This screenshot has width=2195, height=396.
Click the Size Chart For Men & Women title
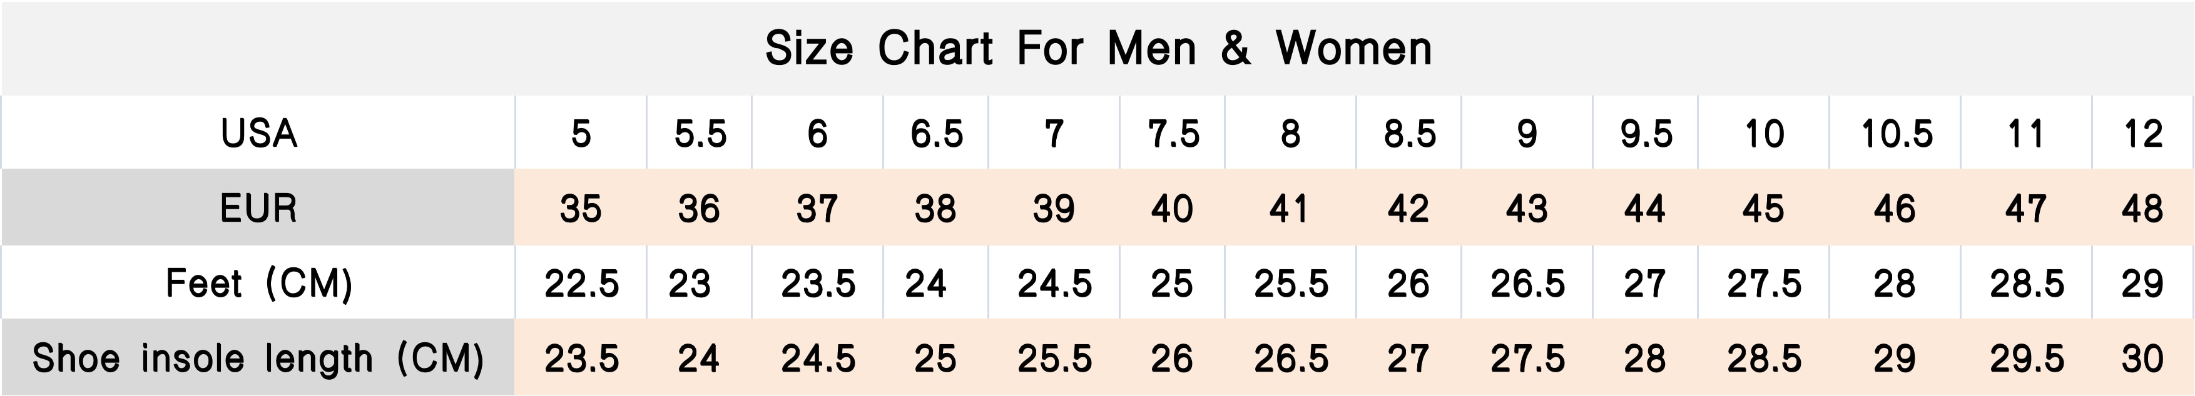click(1097, 49)
